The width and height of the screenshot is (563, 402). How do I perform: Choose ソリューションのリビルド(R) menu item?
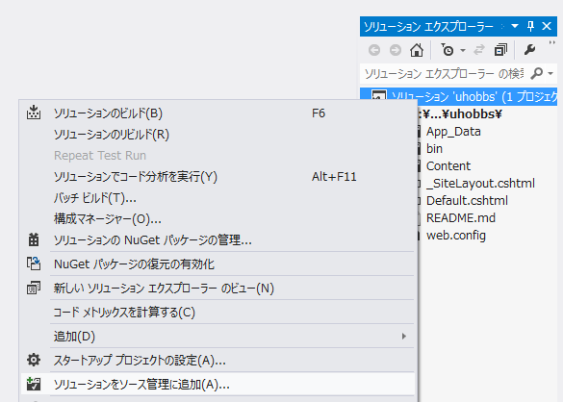[218, 135]
